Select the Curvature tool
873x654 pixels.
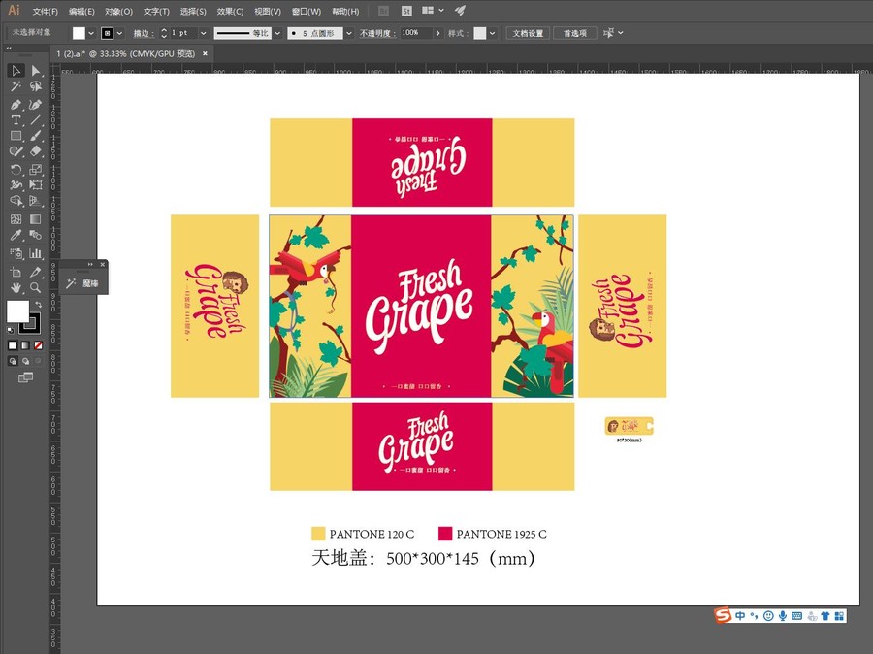[x=36, y=104]
